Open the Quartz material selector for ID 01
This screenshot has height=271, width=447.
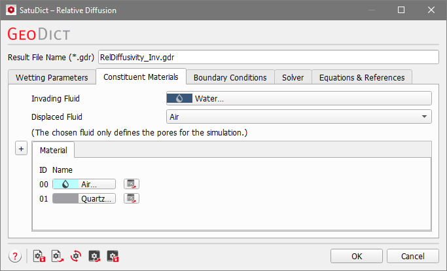pyautogui.click(x=84, y=198)
